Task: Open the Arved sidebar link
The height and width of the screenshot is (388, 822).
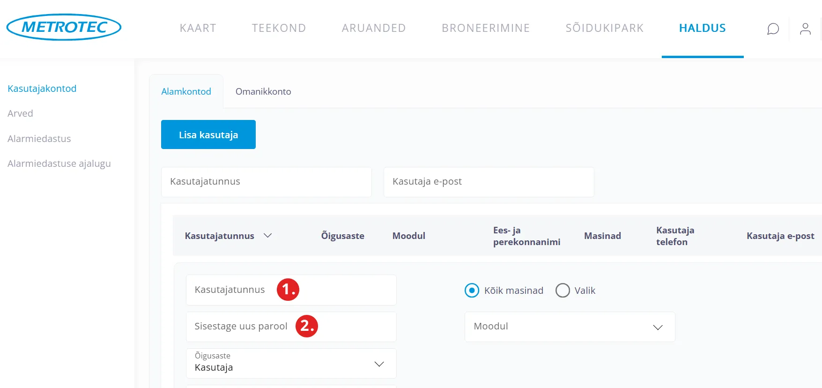Action: (x=20, y=113)
